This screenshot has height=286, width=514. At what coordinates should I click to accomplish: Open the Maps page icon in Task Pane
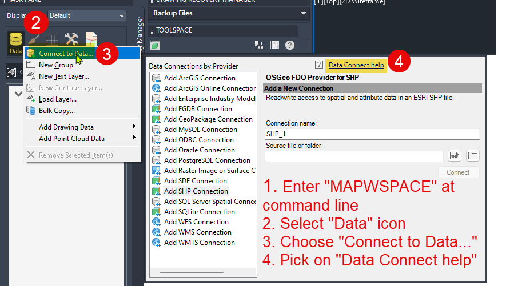coord(91,39)
